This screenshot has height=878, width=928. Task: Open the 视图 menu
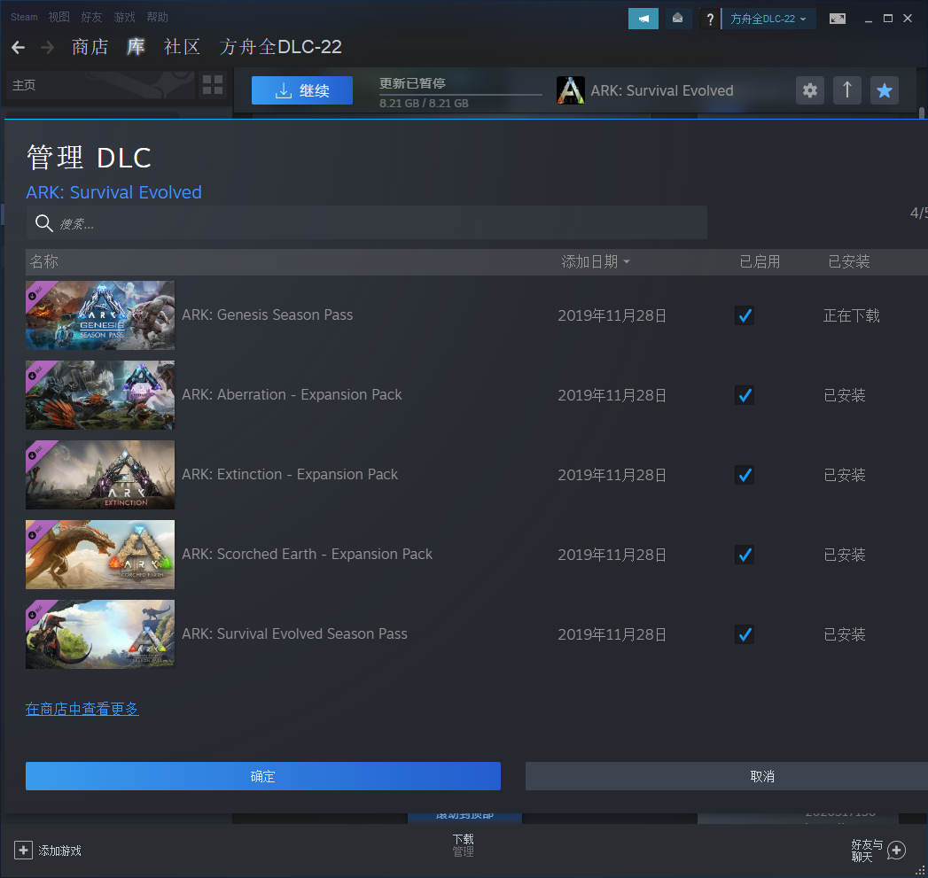click(x=58, y=17)
